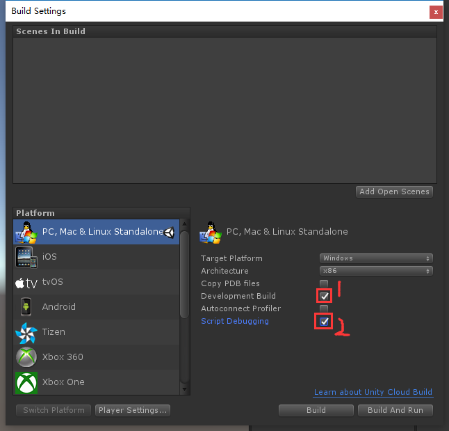Click the platform list scroll up arrow
This screenshot has width=449, height=431.
point(184,224)
